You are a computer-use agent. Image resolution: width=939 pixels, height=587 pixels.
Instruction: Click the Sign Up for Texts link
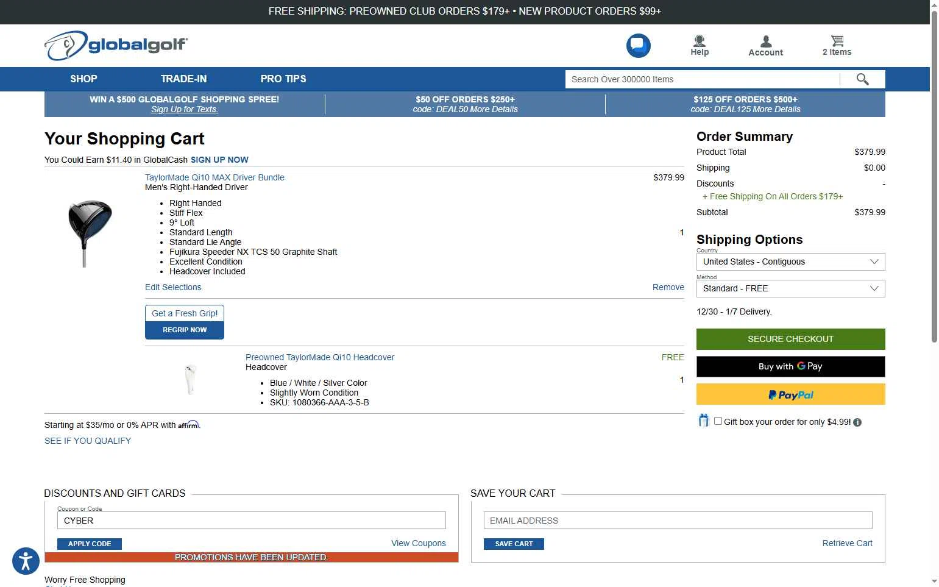click(185, 109)
